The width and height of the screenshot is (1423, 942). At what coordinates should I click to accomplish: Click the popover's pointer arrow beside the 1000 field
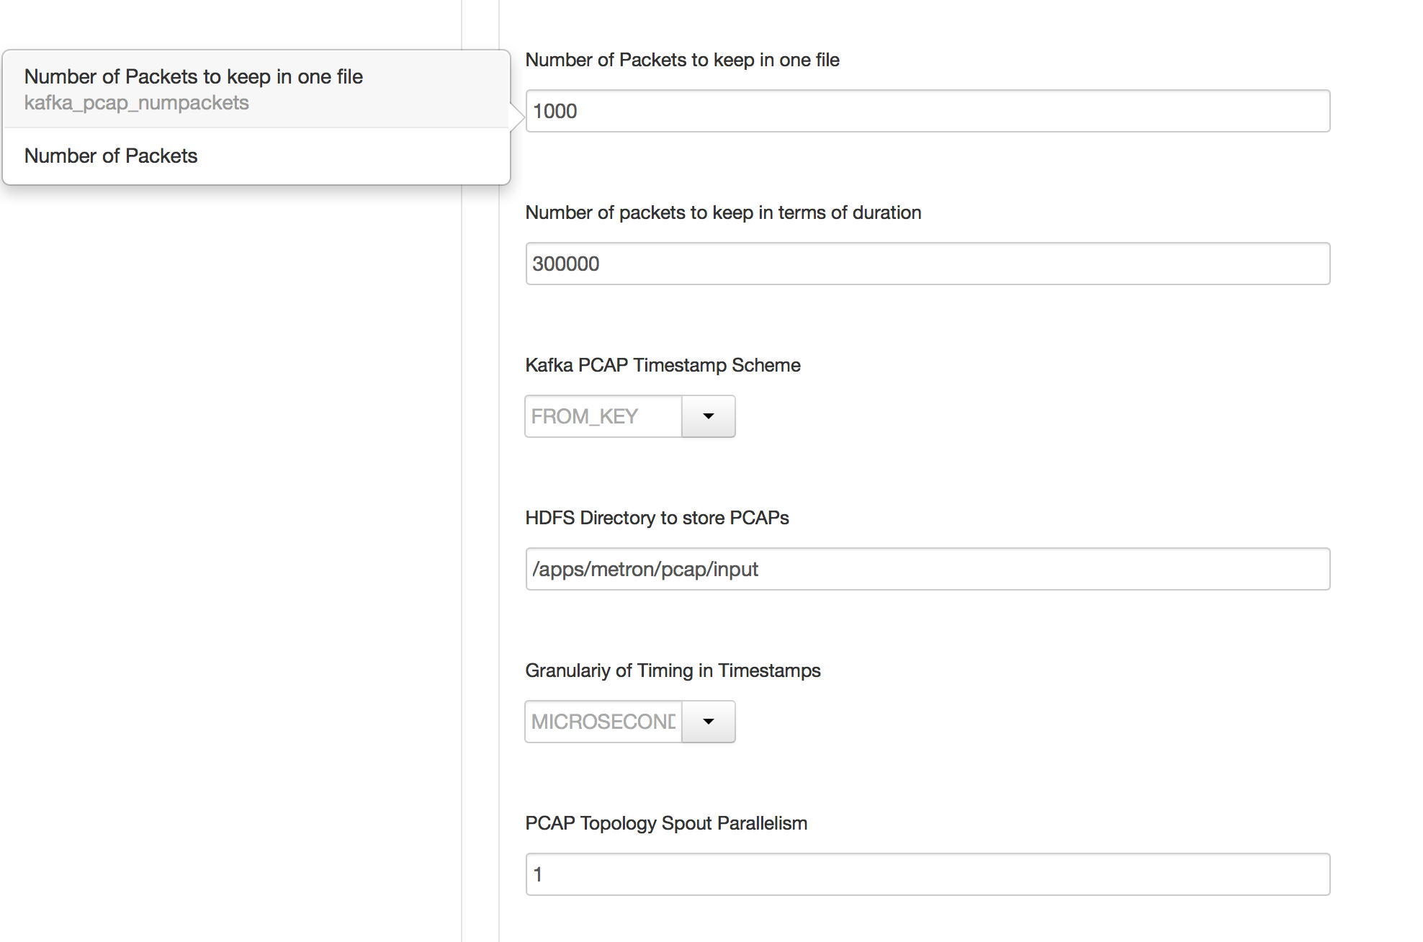coord(517,117)
